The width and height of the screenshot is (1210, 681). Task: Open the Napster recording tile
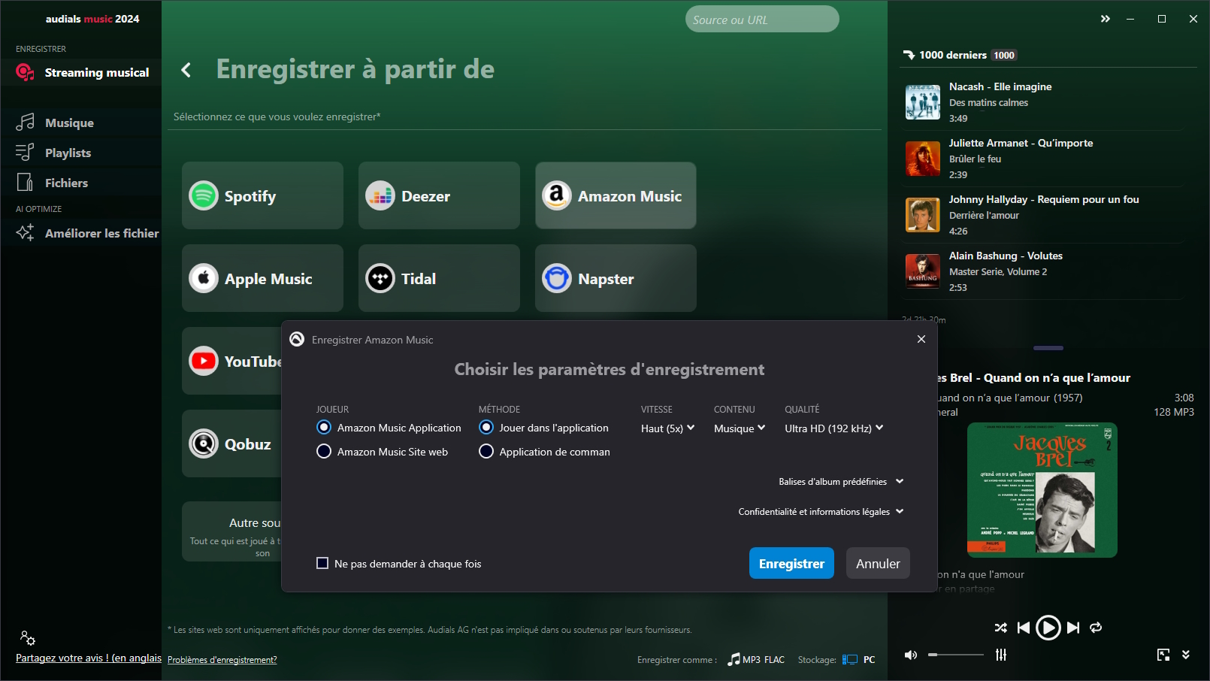pos(616,278)
